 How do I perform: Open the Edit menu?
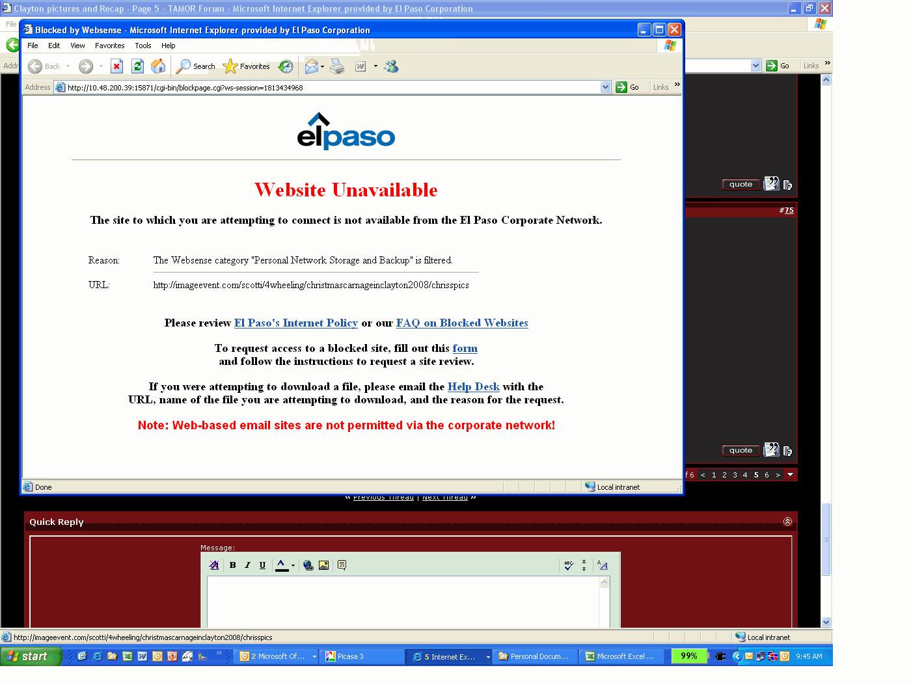point(54,46)
